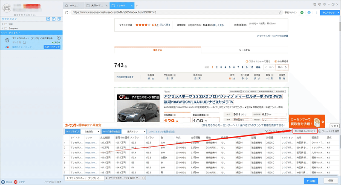Click スクレイピング範囲を設定 link
Viewport: 341px width, 185px height.
pyautogui.click(x=162, y=132)
